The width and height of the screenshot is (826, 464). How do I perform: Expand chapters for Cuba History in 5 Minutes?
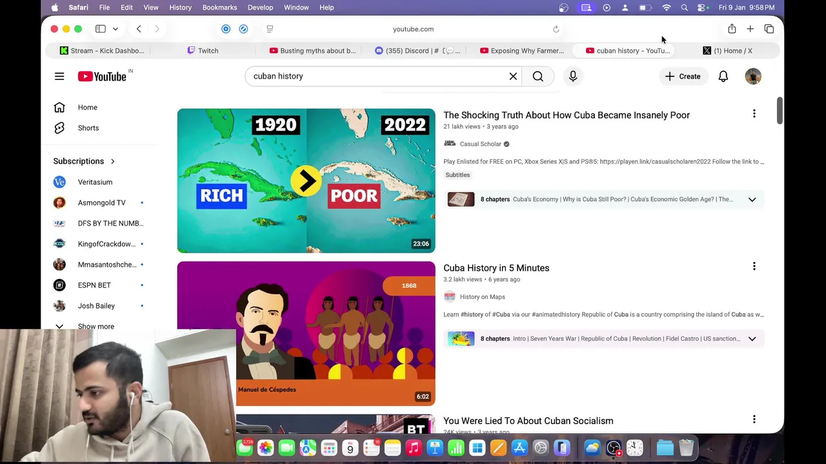tap(752, 339)
